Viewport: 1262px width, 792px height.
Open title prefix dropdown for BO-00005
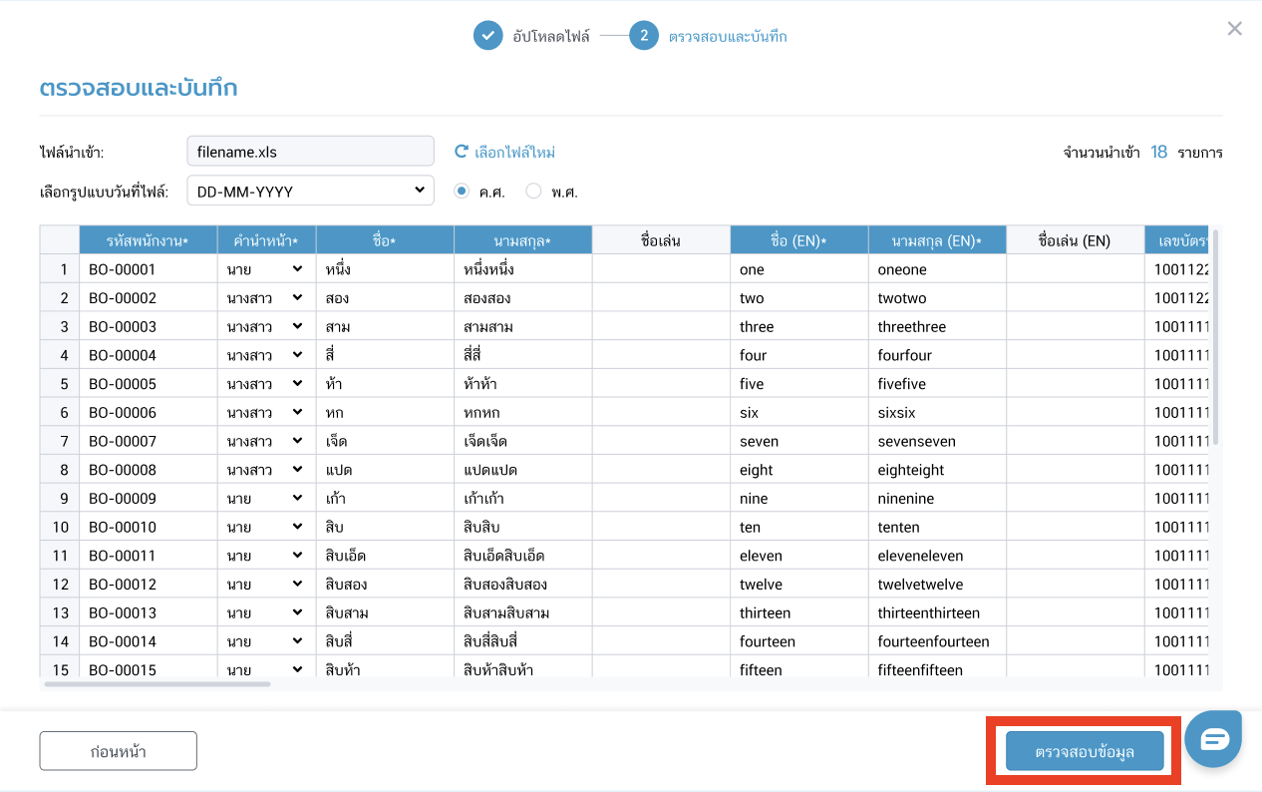tap(266, 384)
